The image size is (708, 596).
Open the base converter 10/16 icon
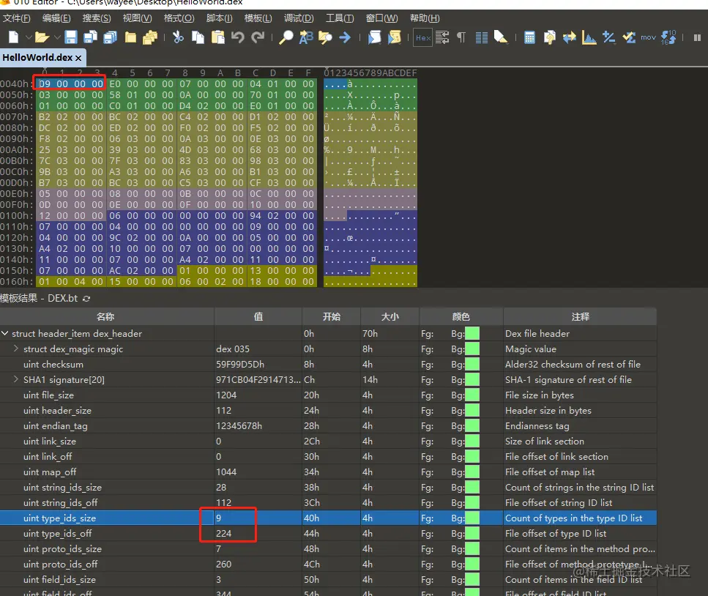[x=668, y=37]
